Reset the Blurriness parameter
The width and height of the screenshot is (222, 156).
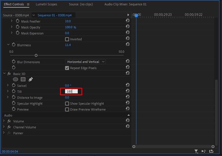pos(128,44)
